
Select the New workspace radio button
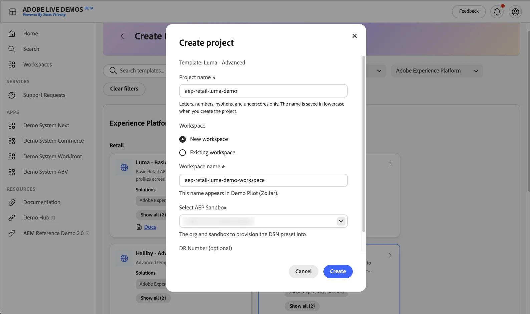point(183,139)
